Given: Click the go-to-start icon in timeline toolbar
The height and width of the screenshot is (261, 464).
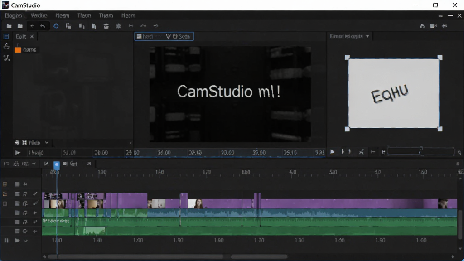Looking at the screenshot, I should tap(47, 164).
